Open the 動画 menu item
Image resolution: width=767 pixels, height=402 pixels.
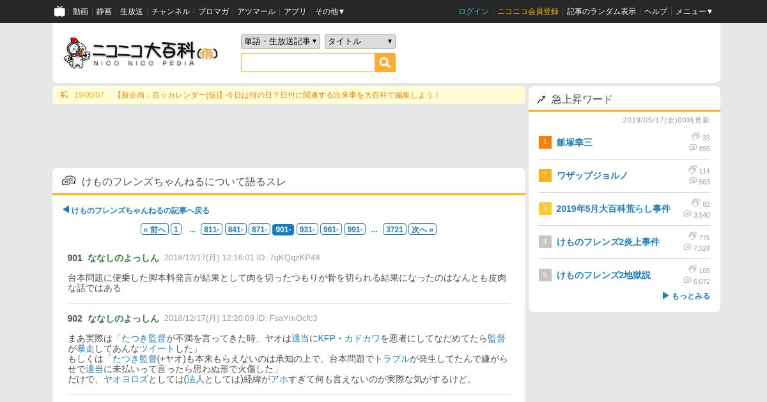pos(81,11)
